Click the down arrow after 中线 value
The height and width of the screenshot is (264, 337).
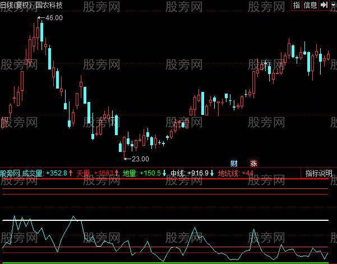(x=213, y=173)
